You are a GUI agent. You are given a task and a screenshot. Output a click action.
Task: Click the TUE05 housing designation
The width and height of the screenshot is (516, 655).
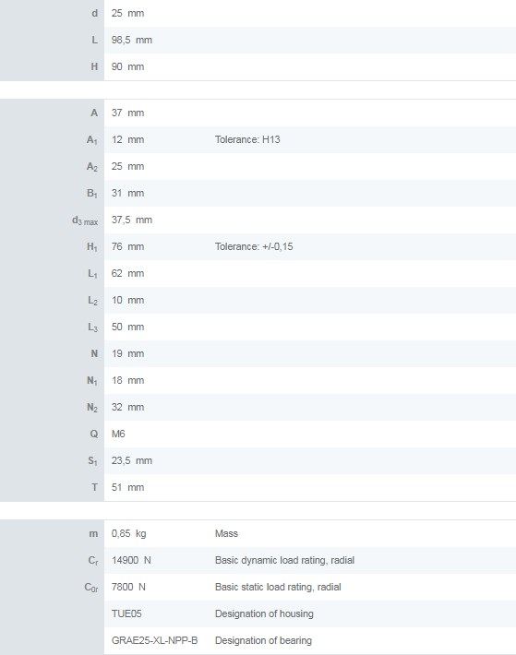point(126,613)
